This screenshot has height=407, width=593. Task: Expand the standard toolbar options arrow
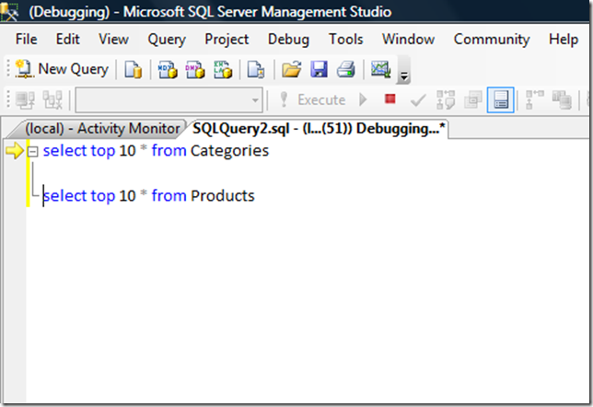coord(404,76)
